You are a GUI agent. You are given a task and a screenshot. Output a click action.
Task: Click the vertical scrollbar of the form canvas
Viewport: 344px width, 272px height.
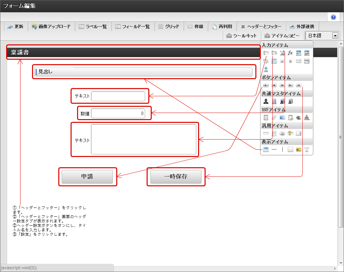tap(341, 137)
